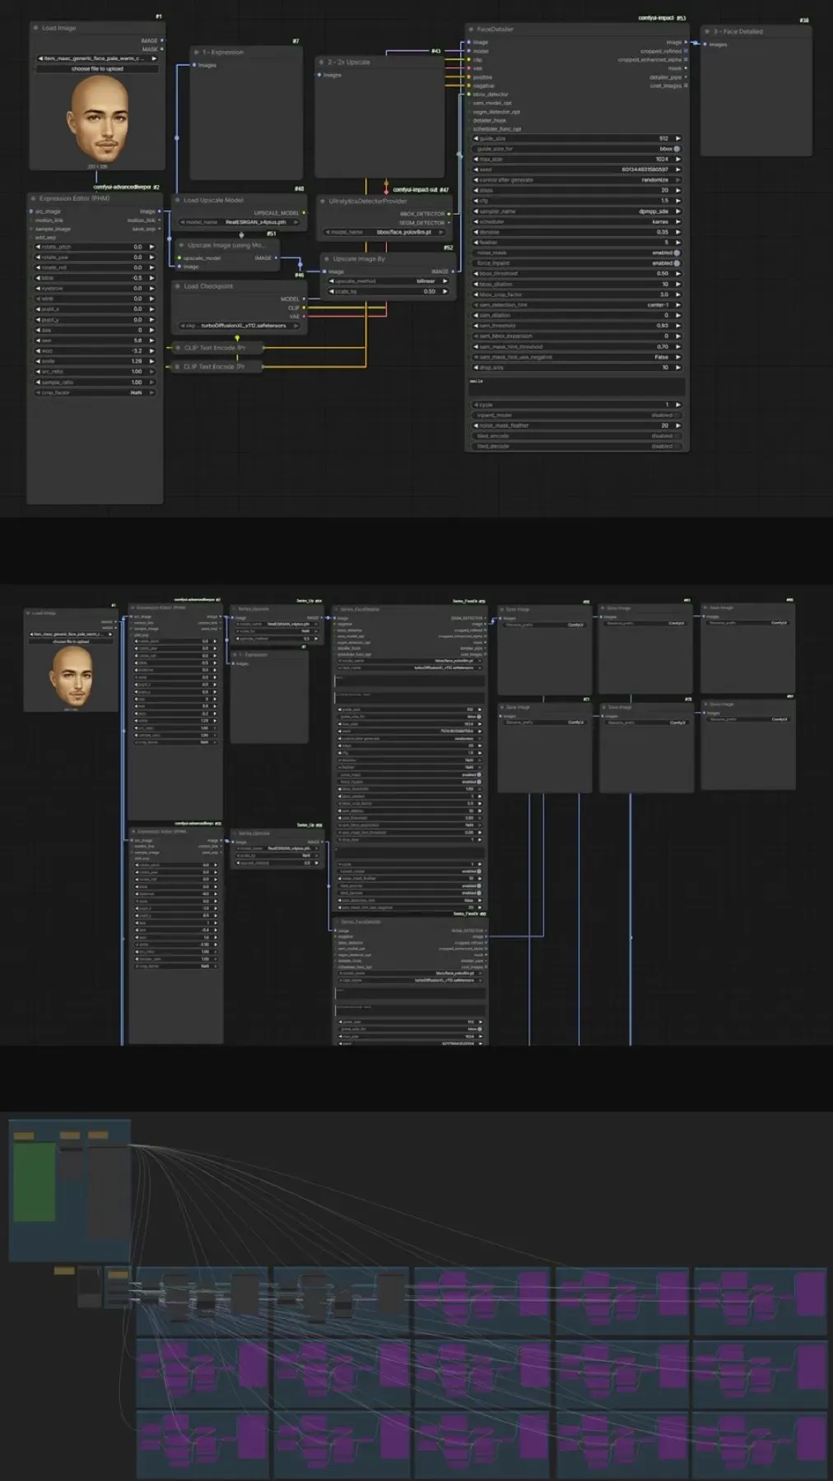Click the wildcard text area containing smile

577,387
